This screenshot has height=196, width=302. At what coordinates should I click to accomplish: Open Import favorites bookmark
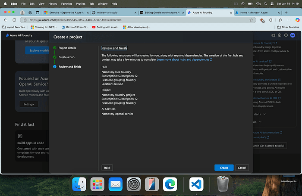(x=13, y=27)
